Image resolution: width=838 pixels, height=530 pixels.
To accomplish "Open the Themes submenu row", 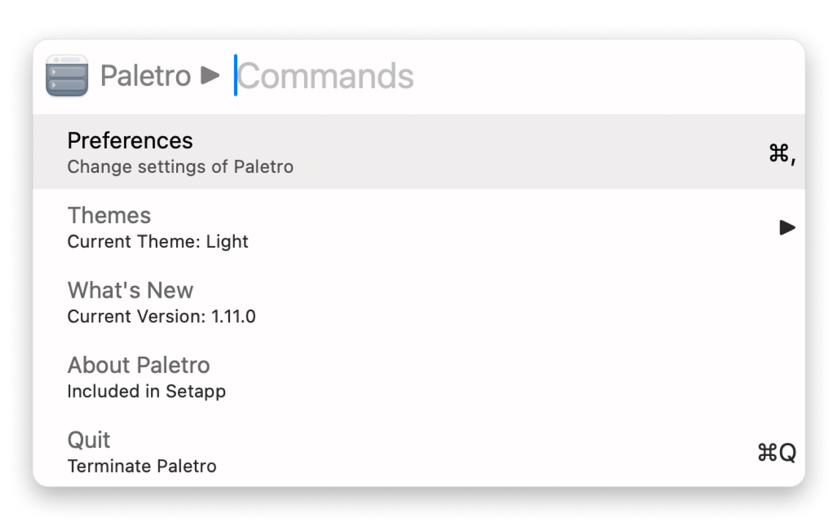I will click(x=419, y=227).
